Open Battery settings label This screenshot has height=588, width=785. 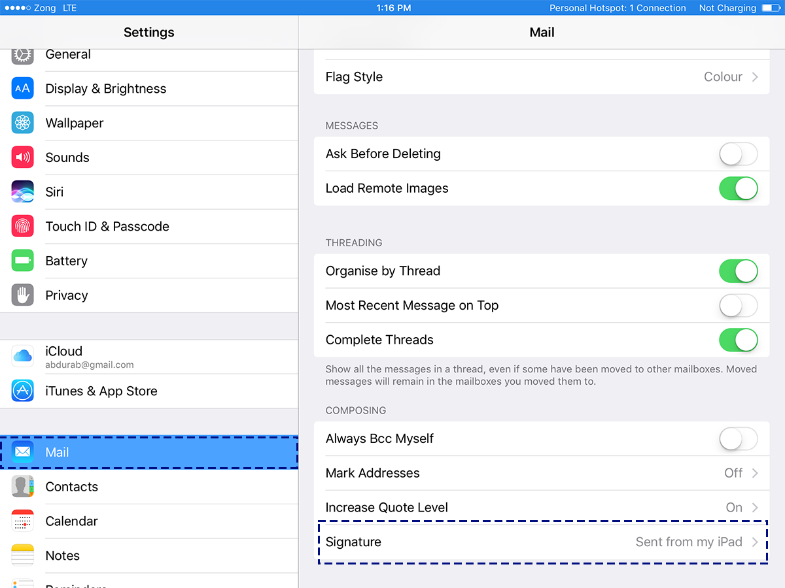[66, 261]
